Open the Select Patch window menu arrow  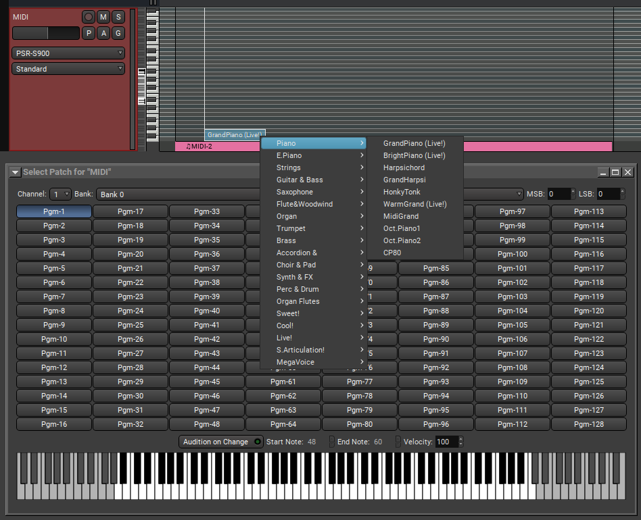pos(15,172)
